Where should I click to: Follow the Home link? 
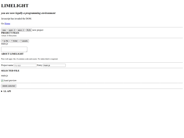pyautogui.click(x=7, y=24)
